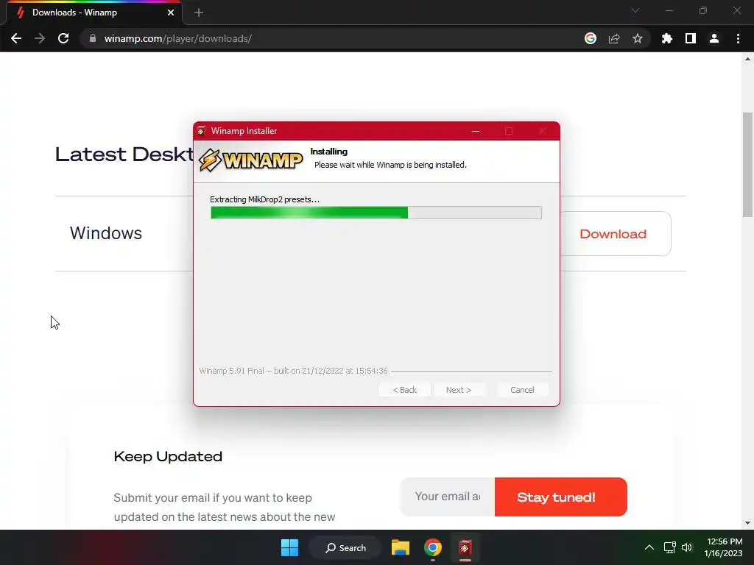
Task: Show hidden system tray icons
Action: (x=649, y=547)
